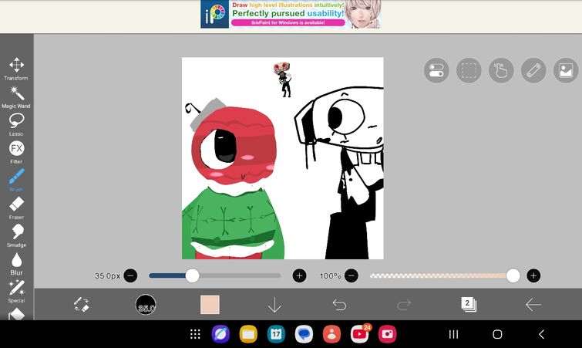Open the selection area dashed-square button
Viewport: 582px width, 348px height.
point(469,70)
